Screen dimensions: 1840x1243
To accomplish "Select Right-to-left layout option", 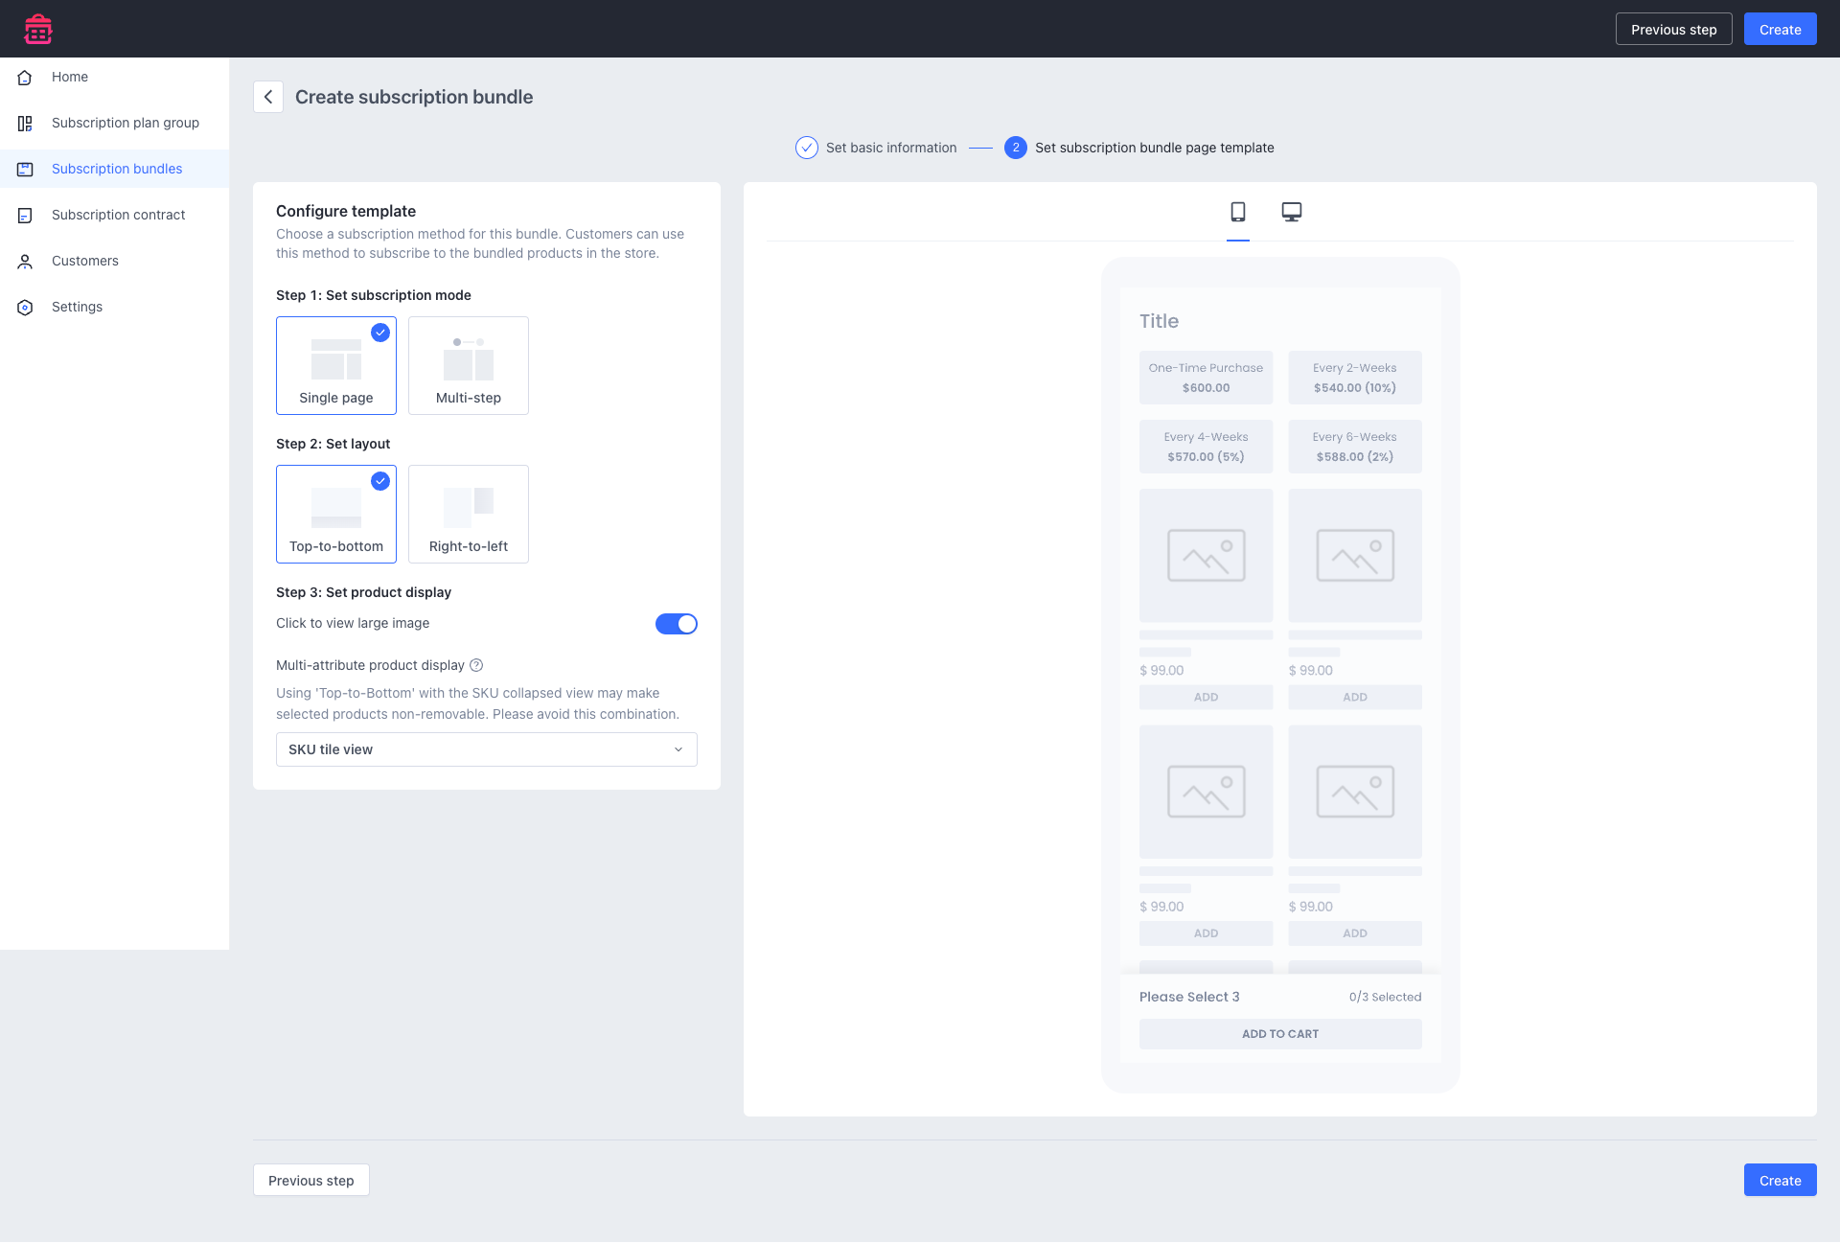I will click(469, 515).
